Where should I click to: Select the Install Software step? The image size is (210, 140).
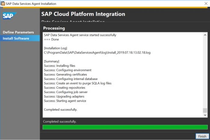pyautogui.click(x=16, y=38)
